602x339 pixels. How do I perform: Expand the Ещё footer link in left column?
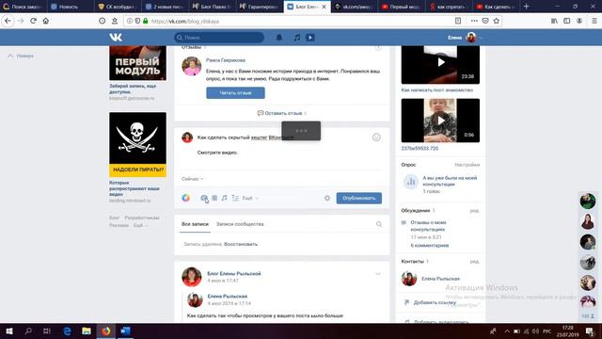point(140,225)
